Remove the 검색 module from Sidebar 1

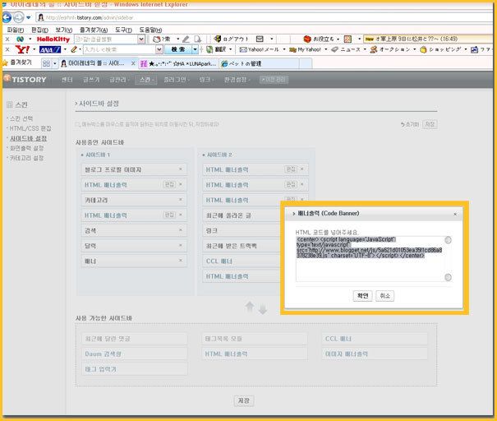[181, 230]
